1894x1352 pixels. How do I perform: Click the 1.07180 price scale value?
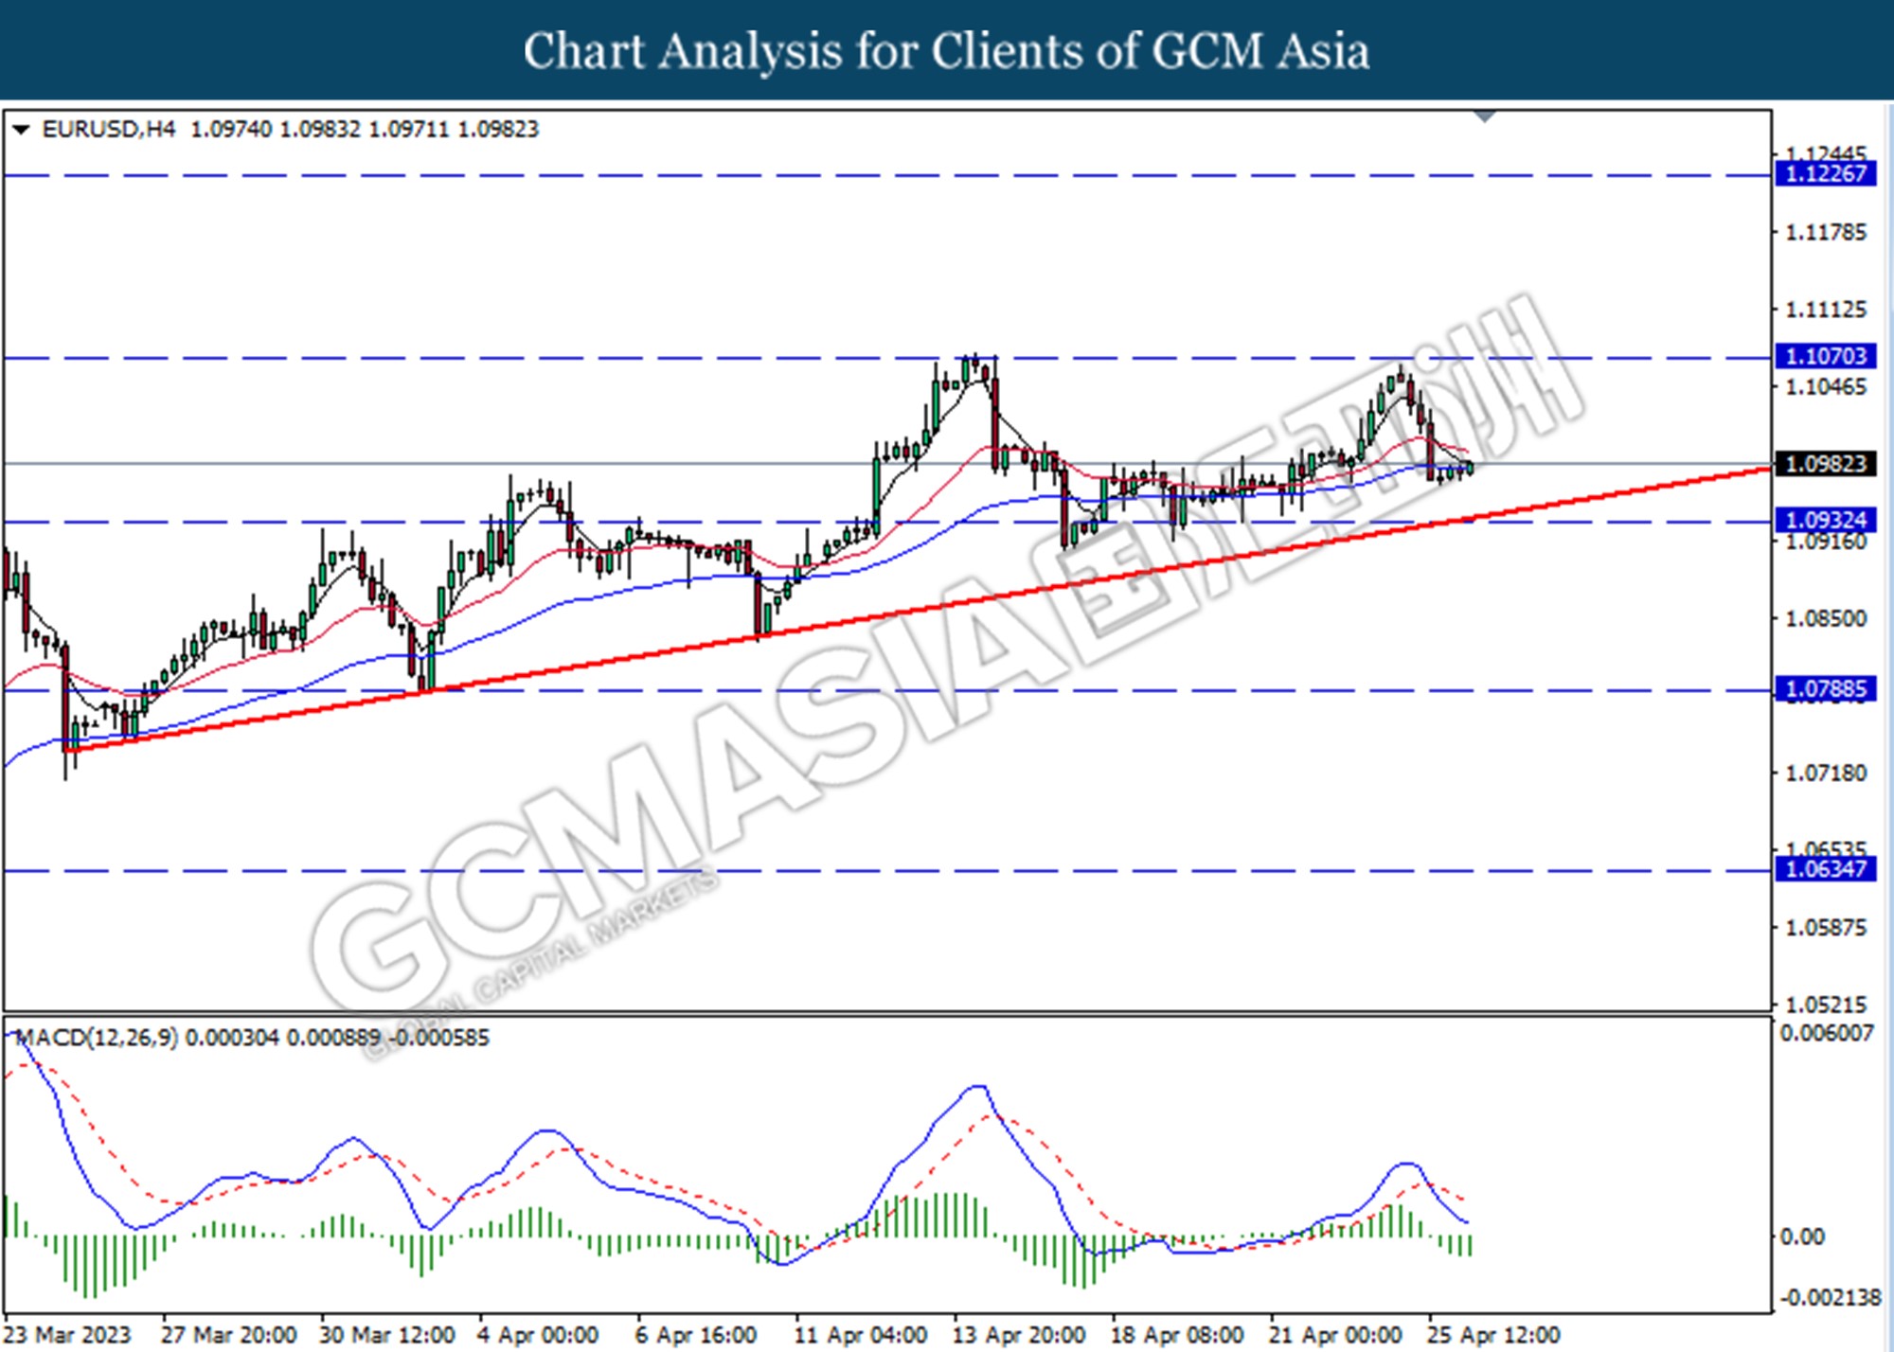1826,774
